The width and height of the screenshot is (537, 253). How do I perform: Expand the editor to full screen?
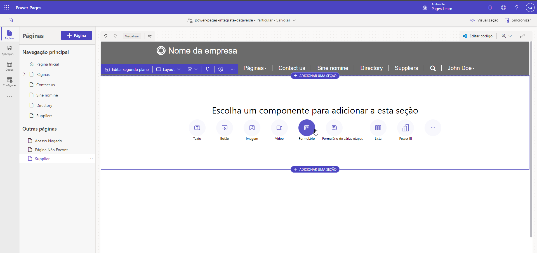point(522,36)
